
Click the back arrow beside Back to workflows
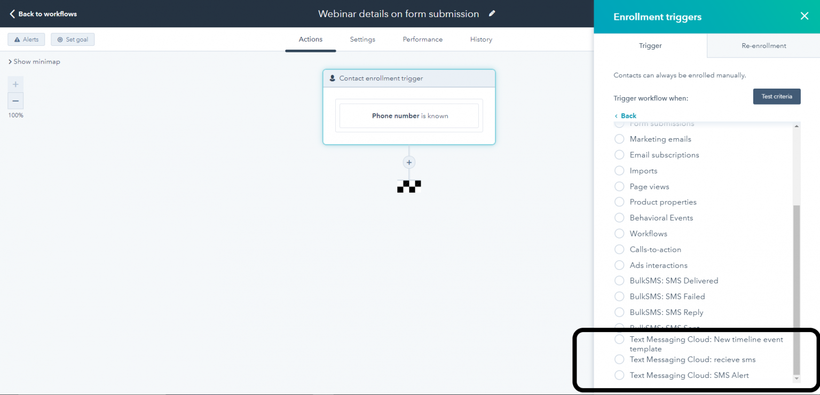pos(12,14)
